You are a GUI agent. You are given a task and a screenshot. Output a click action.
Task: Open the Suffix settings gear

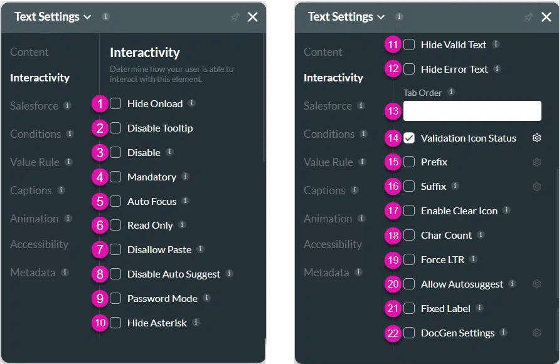click(x=537, y=186)
